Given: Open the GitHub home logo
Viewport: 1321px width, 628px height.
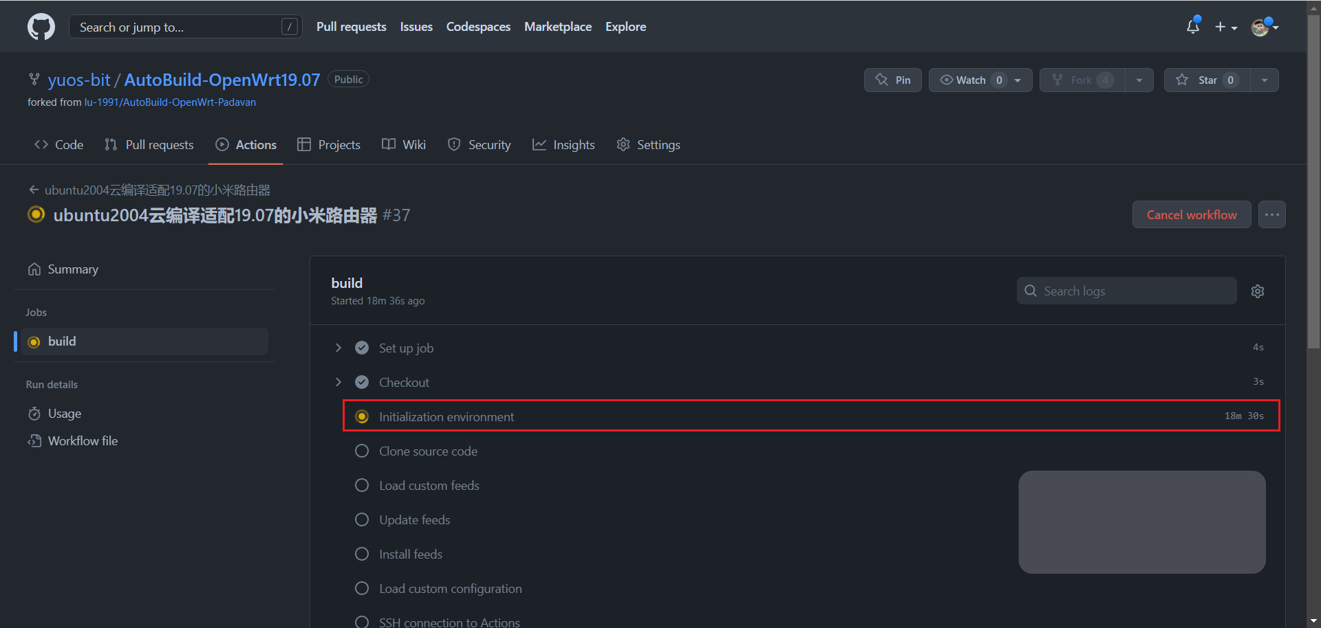Looking at the screenshot, I should tap(41, 27).
